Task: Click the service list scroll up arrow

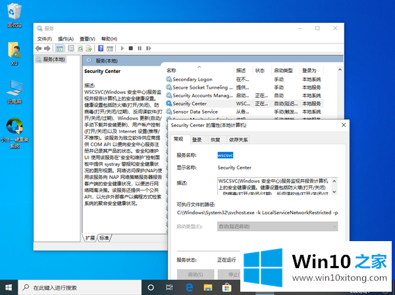Action: pos(340,70)
